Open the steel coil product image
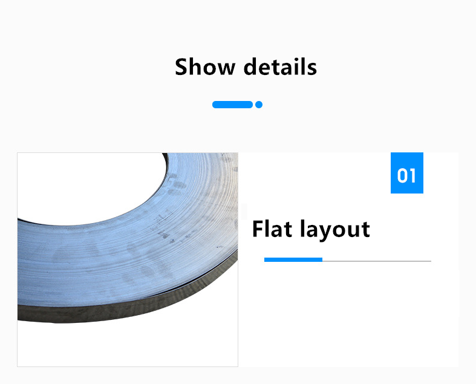Screen dimensions: 476x384 128,259
